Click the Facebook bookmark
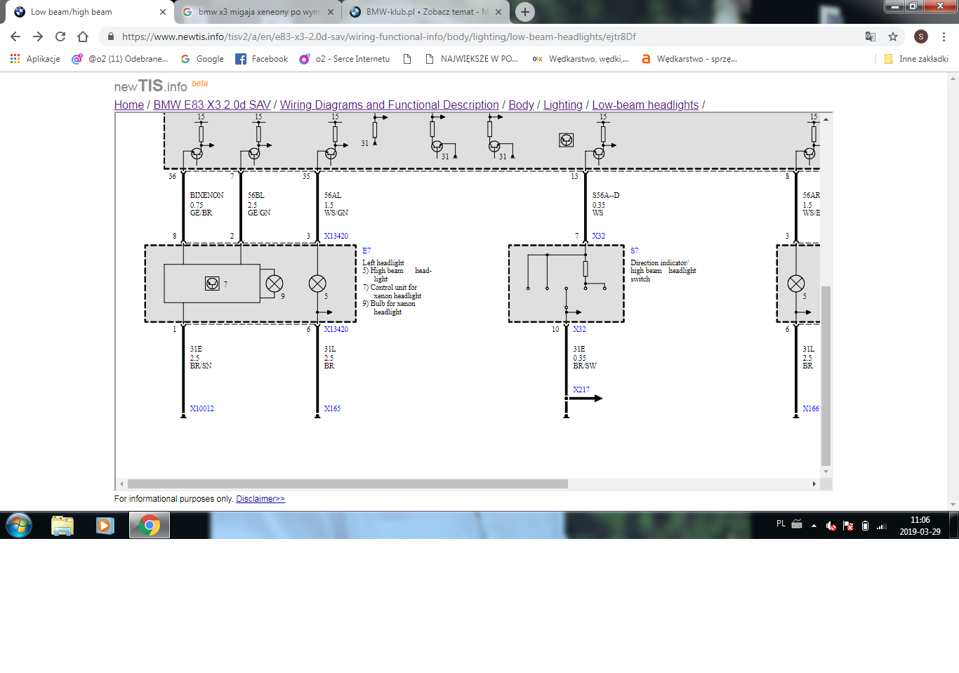Screen dimensions: 959x673 point(262,59)
